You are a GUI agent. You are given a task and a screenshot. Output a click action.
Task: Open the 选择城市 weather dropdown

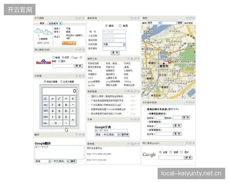55,24
